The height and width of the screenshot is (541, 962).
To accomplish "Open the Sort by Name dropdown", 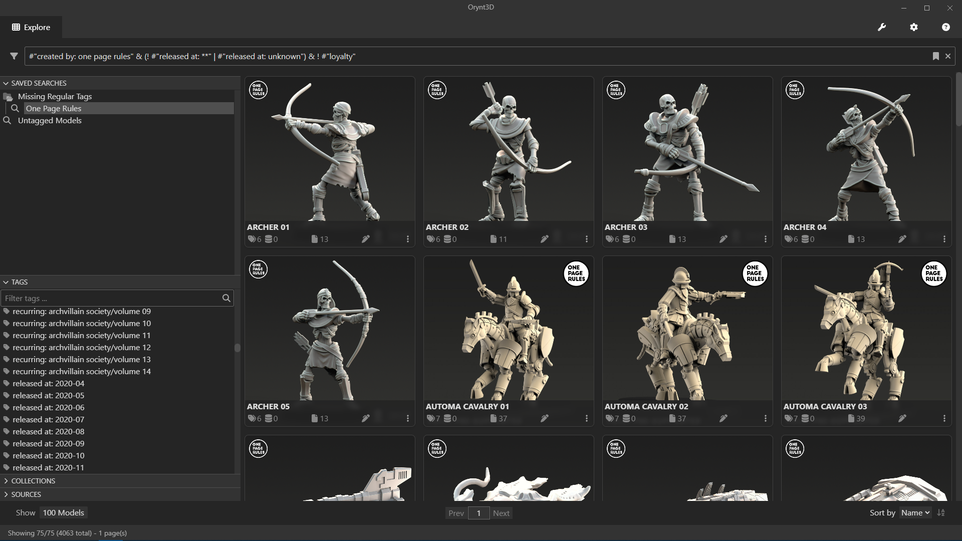I will [915, 512].
